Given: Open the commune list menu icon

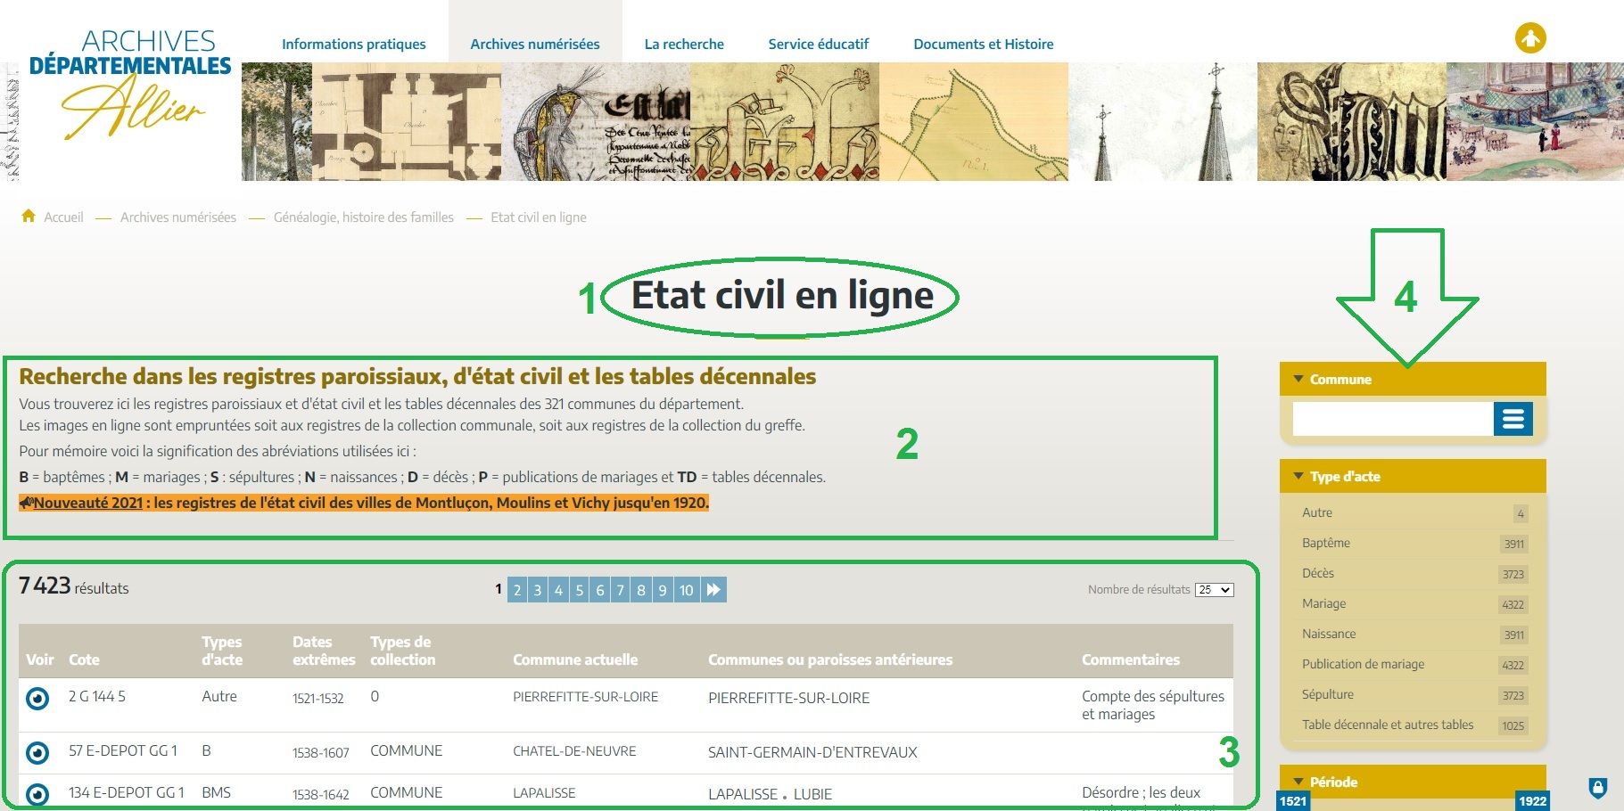Looking at the screenshot, I should pyautogui.click(x=1513, y=419).
